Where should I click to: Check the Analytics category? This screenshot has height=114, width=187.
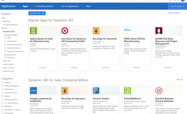(x=2, y=82)
